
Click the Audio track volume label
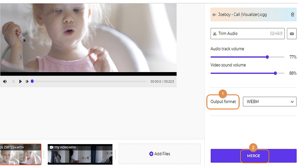[x=227, y=49]
